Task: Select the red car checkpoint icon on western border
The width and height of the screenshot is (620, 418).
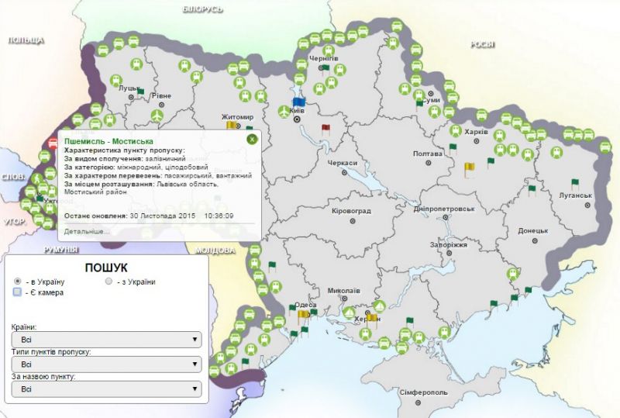Action: (x=53, y=143)
